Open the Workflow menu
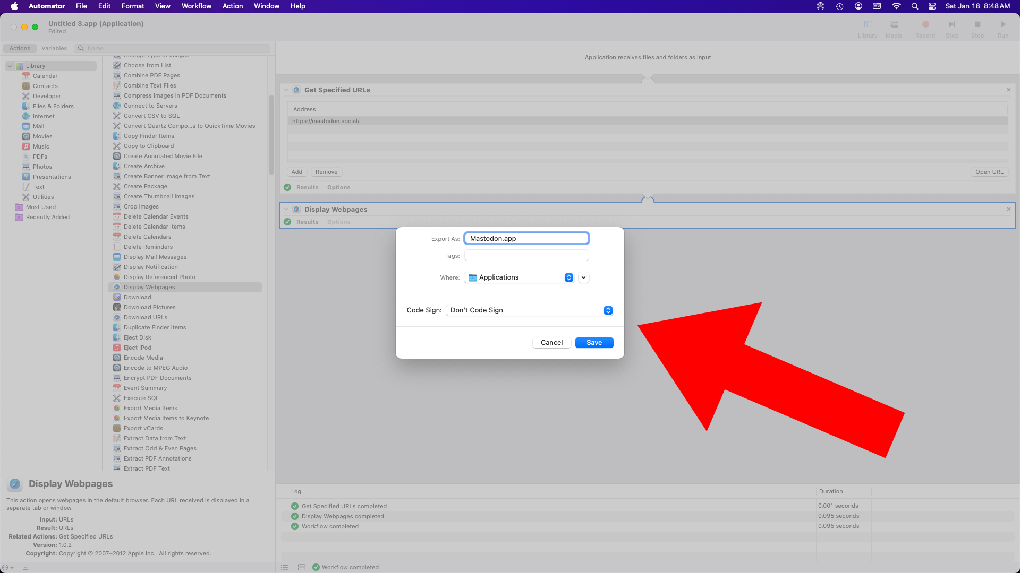 [x=197, y=6]
